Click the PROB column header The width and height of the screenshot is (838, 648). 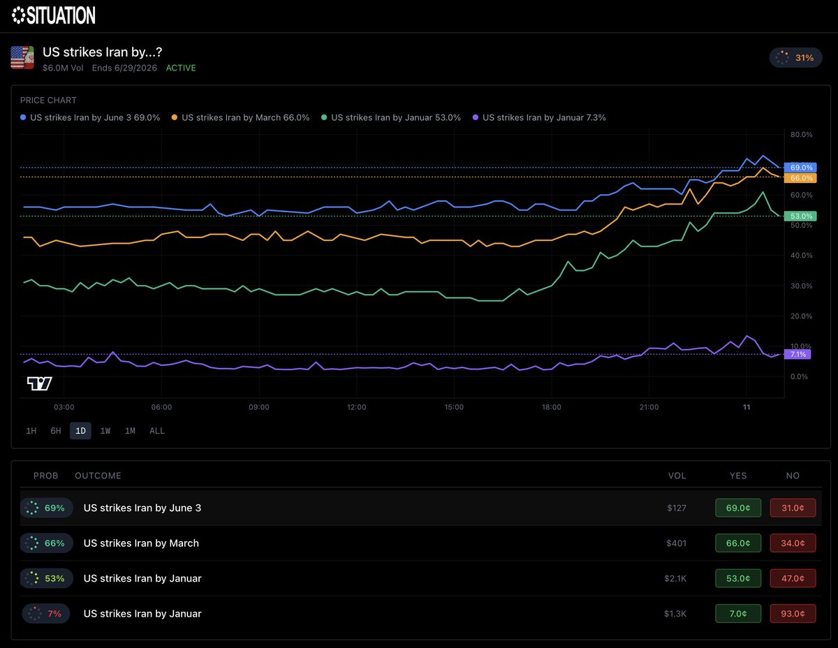tap(46, 476)
